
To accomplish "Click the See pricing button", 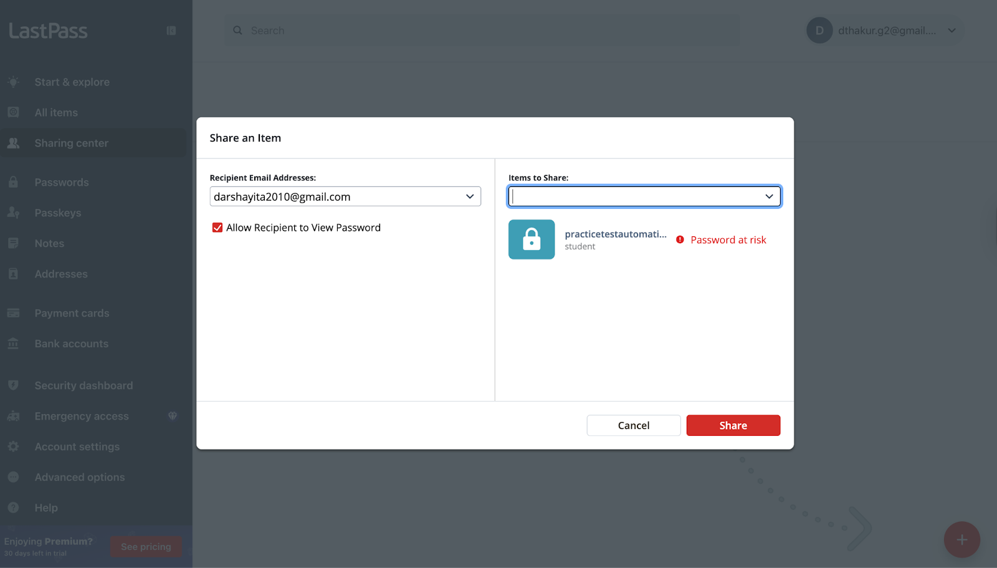I will click(146, 546).
